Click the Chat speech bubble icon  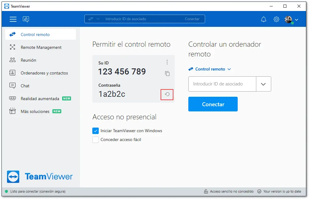click(12, 85)
